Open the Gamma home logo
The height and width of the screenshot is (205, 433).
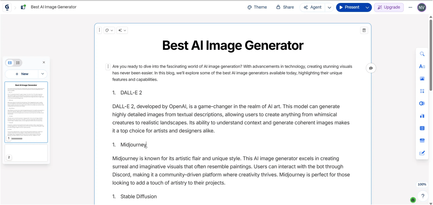(x=7, y=7)
